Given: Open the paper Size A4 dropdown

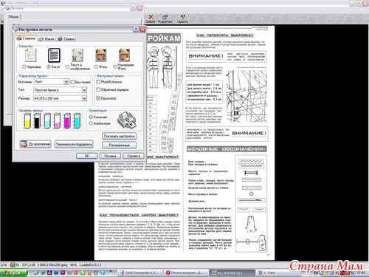Looking at the screenshot, I should click(84, 98).
